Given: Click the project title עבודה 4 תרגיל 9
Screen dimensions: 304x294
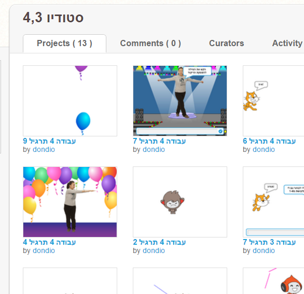Looking at the screenshot, I should [49, 141].
